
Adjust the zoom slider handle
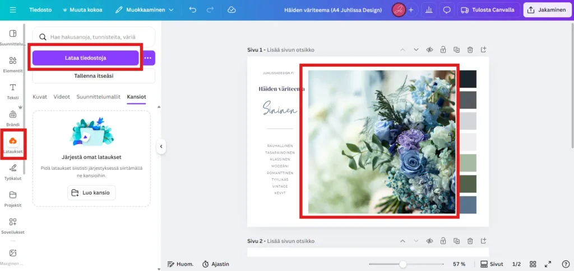(403, 264)
